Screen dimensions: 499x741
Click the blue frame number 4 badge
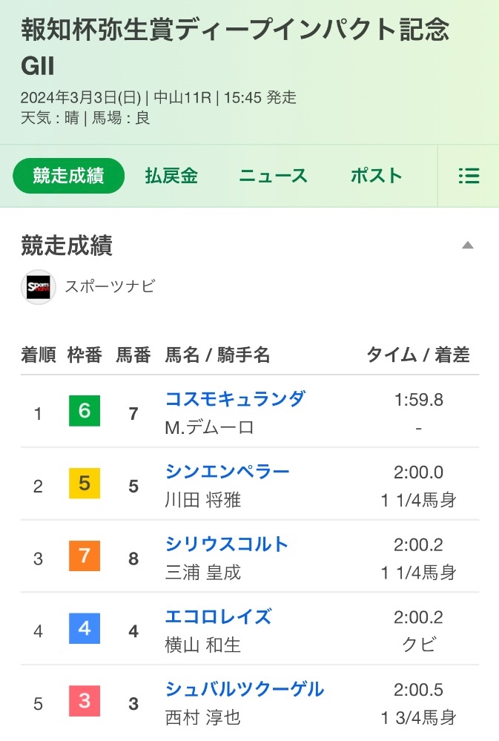click(85, 628)
